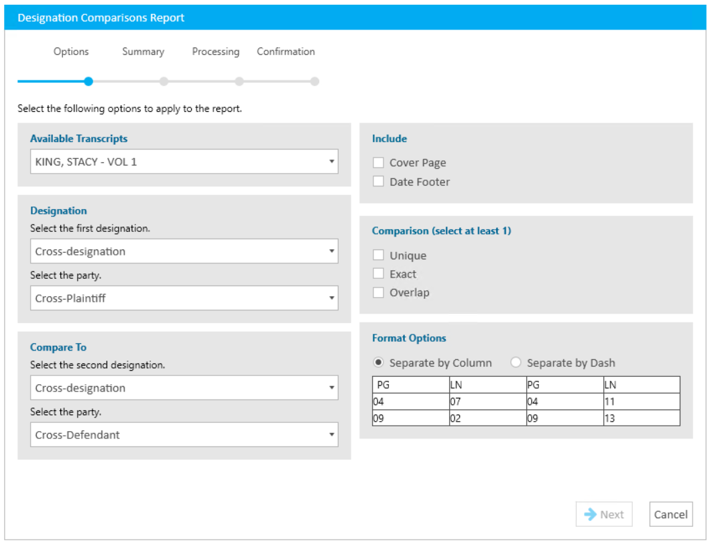Switch to the Summary step label

point(142,52)
